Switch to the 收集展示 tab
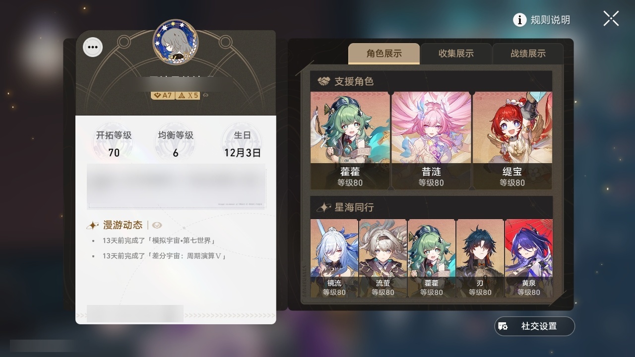The height and width of the screenshot is (357, 635). (456, 54)
